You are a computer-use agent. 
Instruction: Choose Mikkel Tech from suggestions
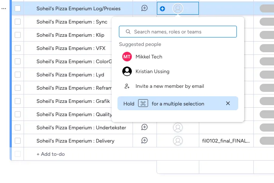[148, 57]
